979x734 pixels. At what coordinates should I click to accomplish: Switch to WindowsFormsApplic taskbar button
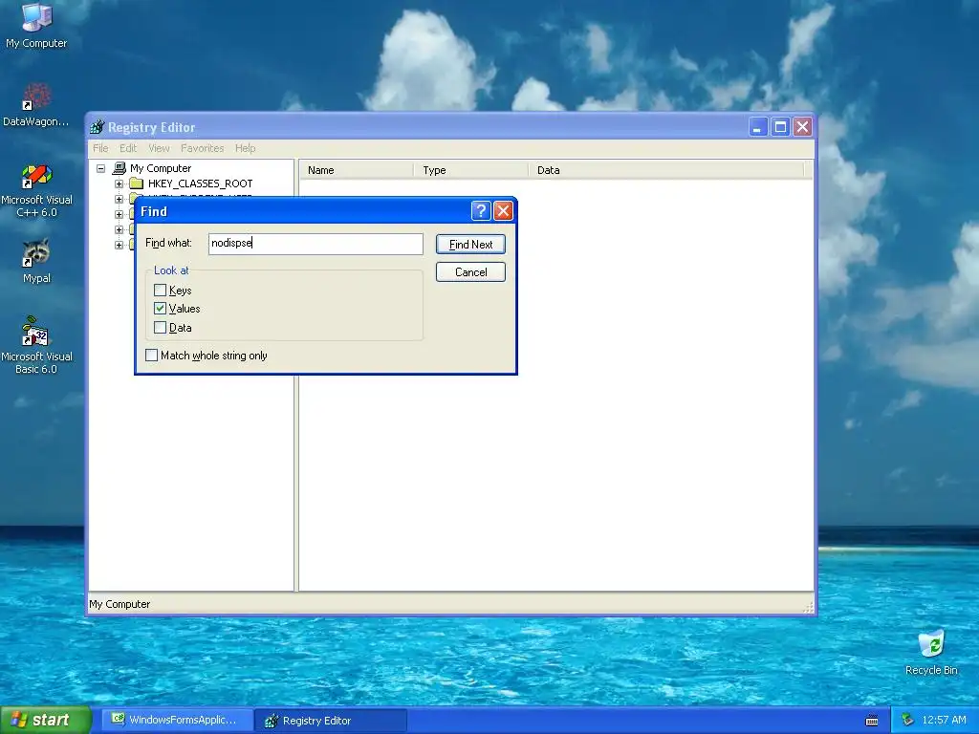coord(178,720)
